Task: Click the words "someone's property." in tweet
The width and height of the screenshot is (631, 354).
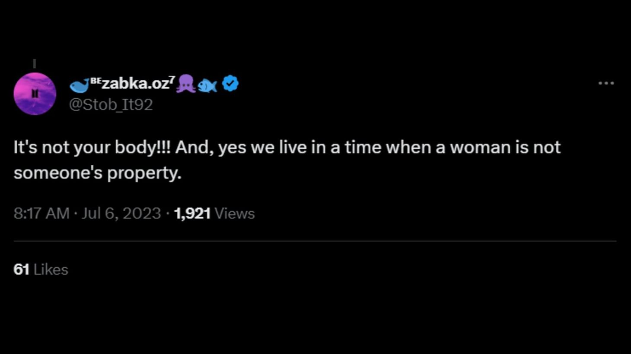Action: tap(98, 173)
